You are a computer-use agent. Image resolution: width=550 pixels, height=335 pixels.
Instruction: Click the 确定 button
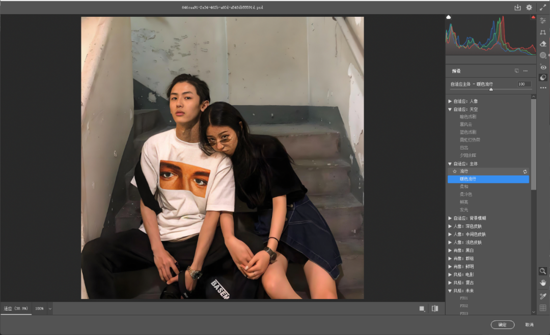[x=502, y=325]
